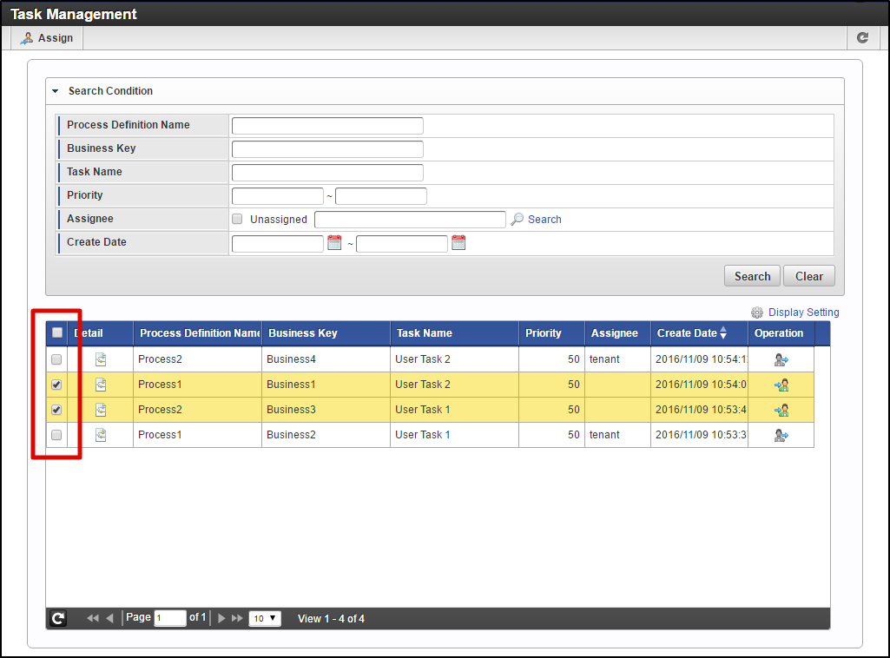The image size is (890, 658).
Task: Toggle the select-all header checkbox
Action: click(x=57, y=332)
